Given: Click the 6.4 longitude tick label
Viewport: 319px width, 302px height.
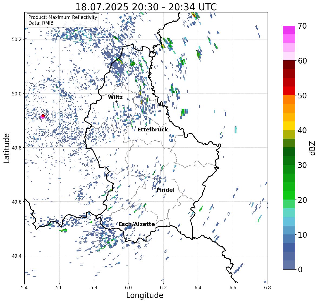Looking at the screenshot, I should (198, 288).
